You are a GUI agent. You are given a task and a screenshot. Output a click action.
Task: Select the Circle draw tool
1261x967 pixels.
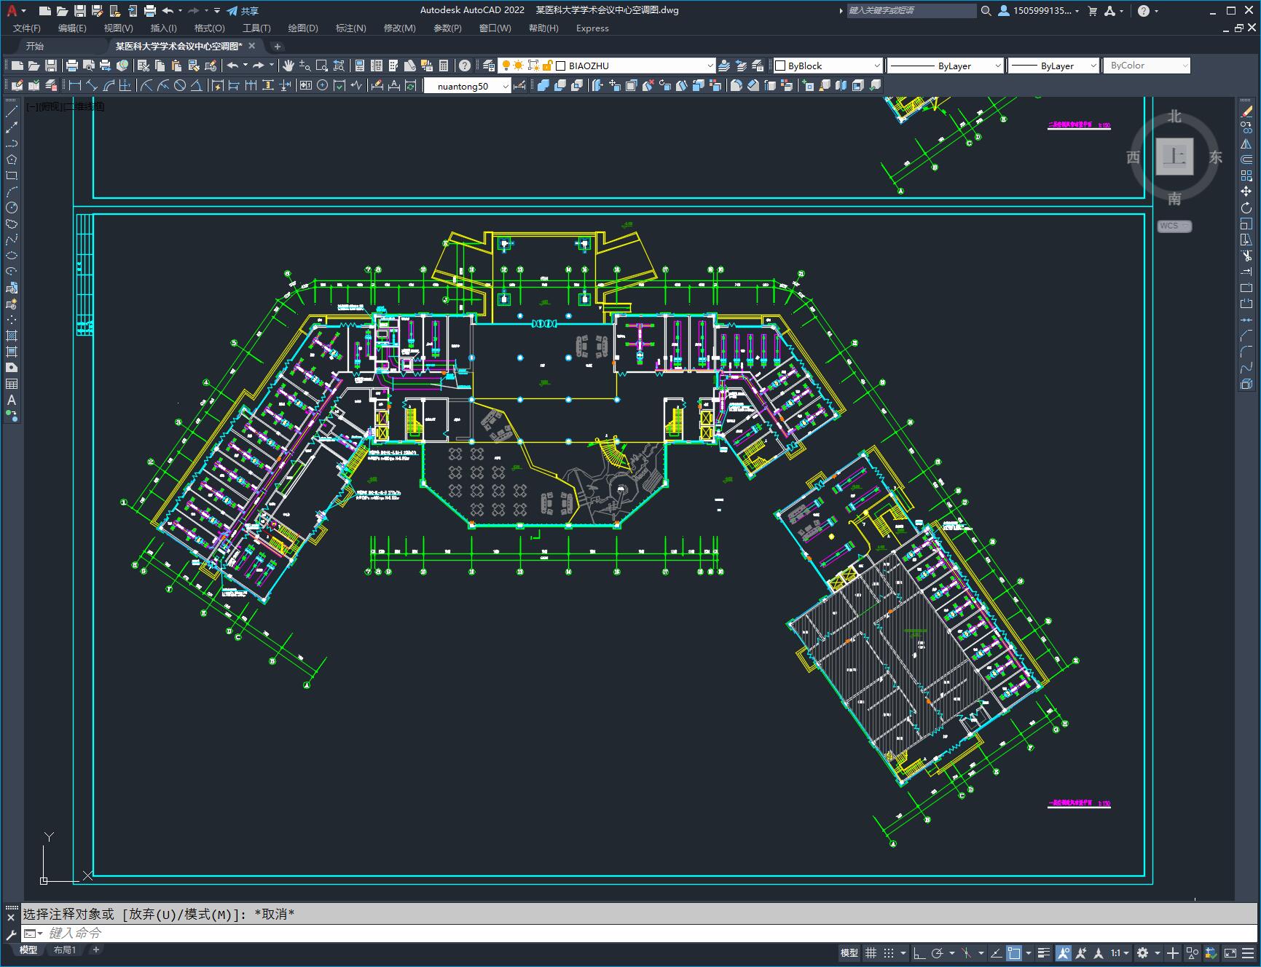(12, 208)
